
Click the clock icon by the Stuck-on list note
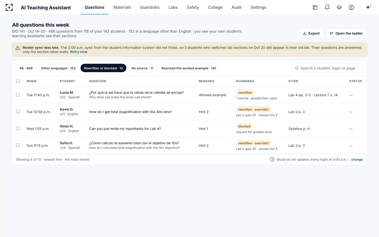click(x=272, y=159)
